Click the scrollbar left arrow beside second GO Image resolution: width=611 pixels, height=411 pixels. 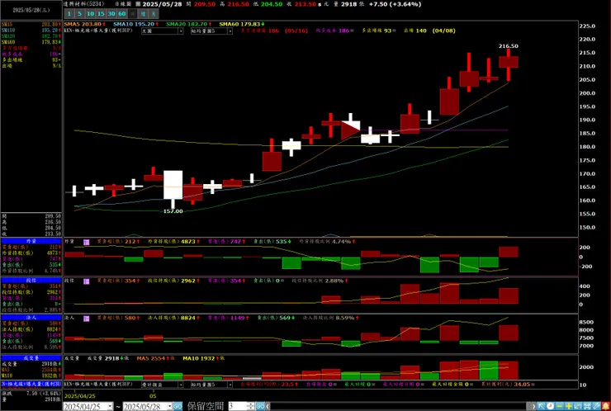click(x=268, y=406)
